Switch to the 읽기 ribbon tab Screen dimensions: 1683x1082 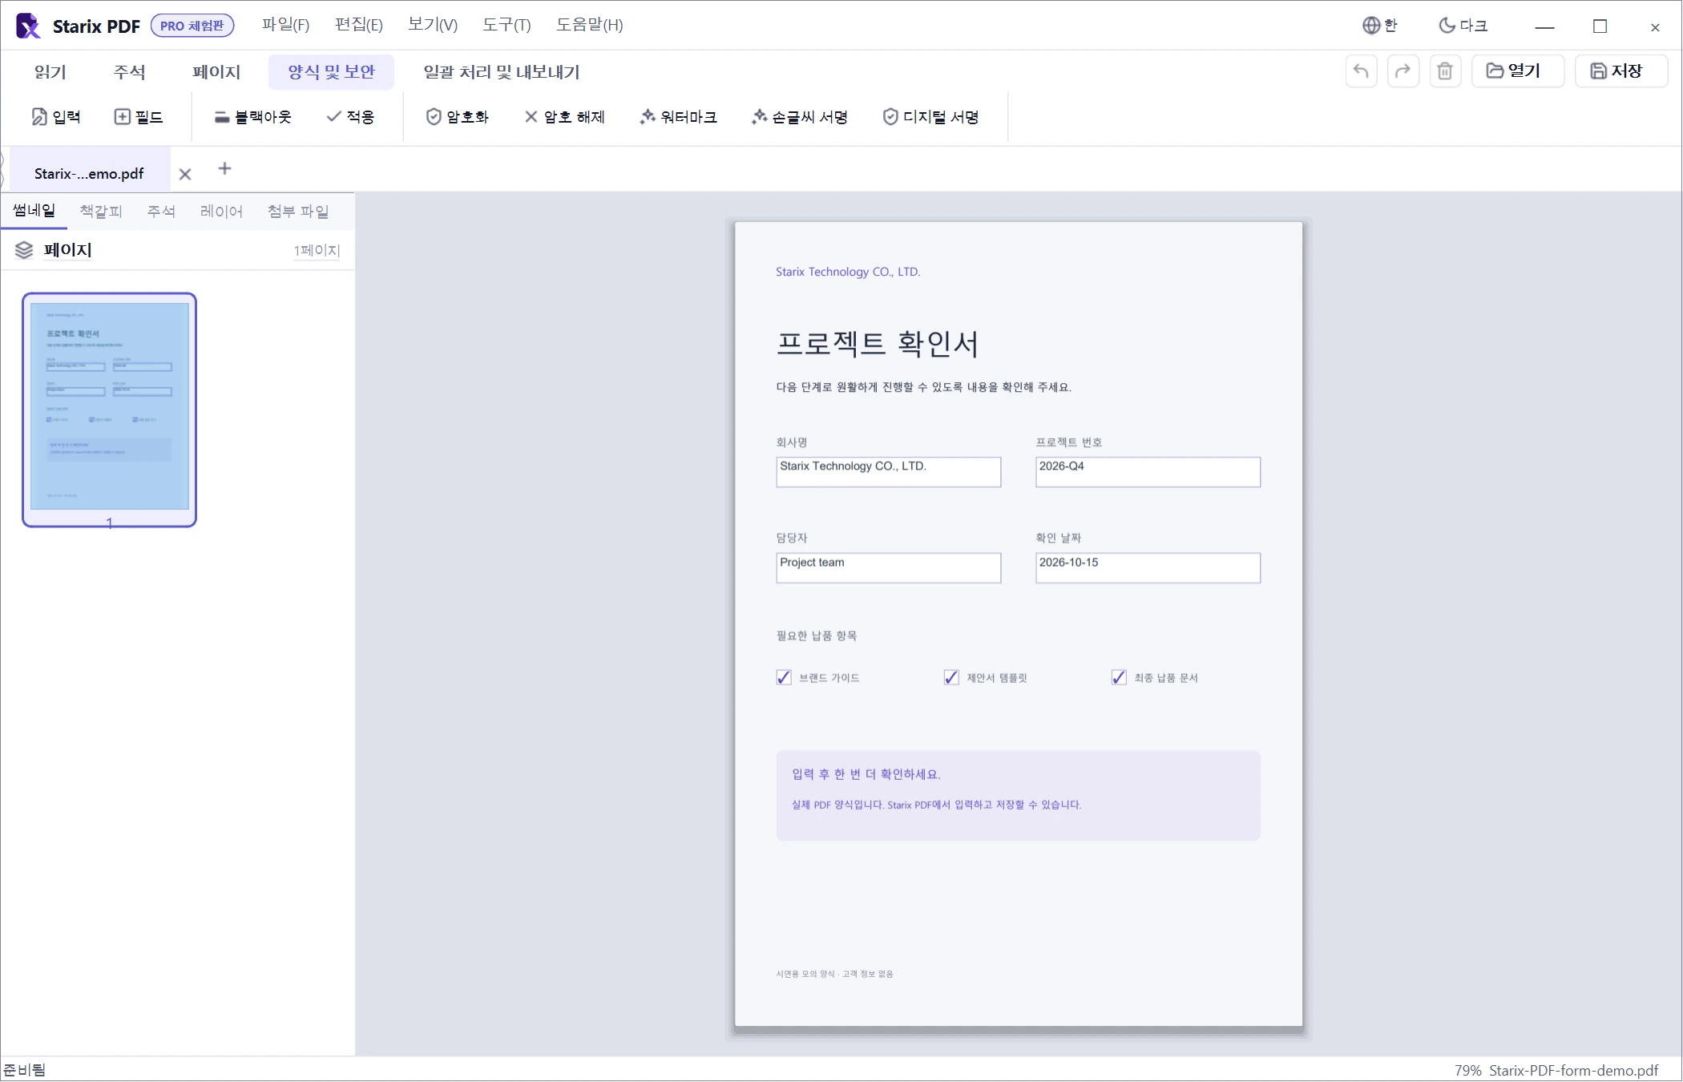point(50,72)
